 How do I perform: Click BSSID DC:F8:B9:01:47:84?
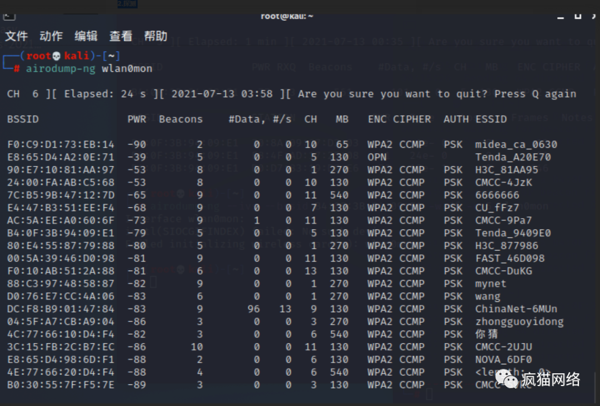click(x=61, y=308)
